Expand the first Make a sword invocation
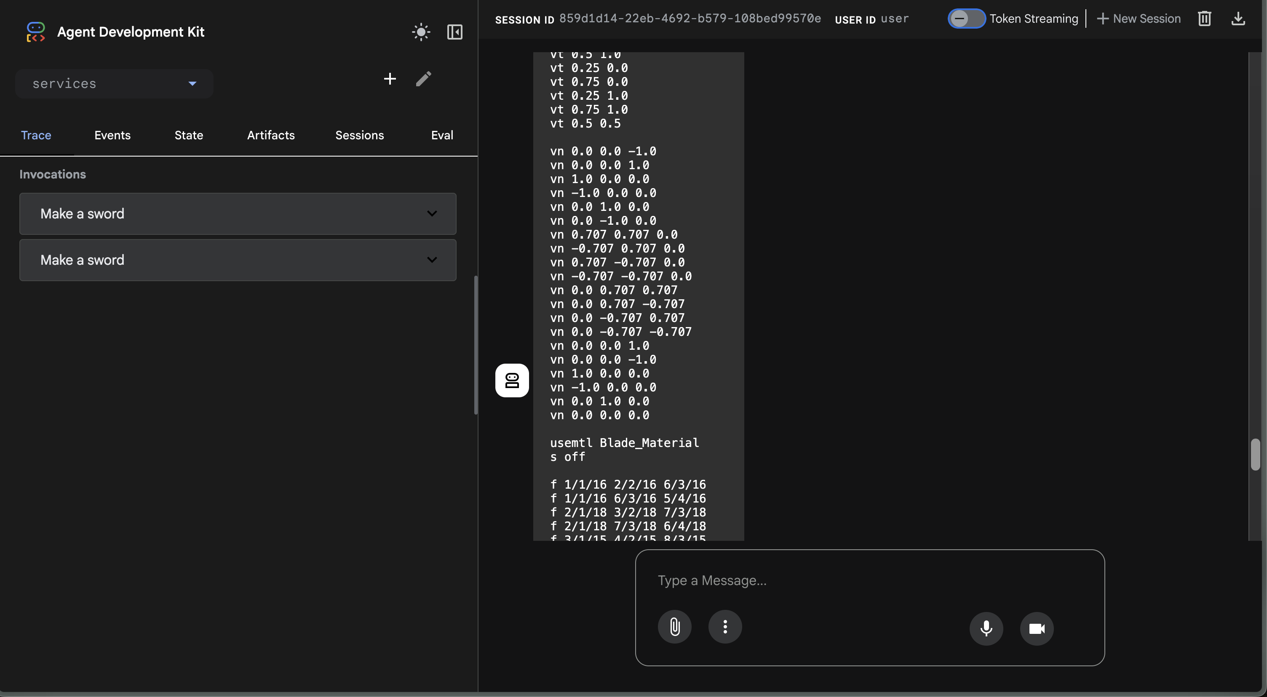1267x697 pixels. pos(238,213)
